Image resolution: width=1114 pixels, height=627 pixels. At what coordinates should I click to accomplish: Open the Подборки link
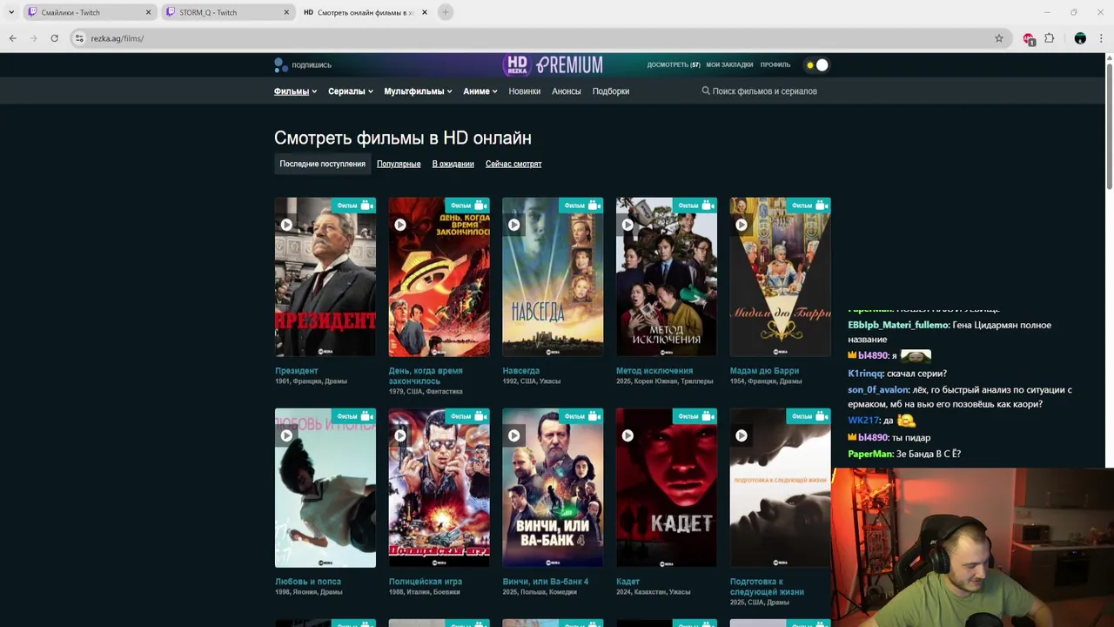point(611,91)
